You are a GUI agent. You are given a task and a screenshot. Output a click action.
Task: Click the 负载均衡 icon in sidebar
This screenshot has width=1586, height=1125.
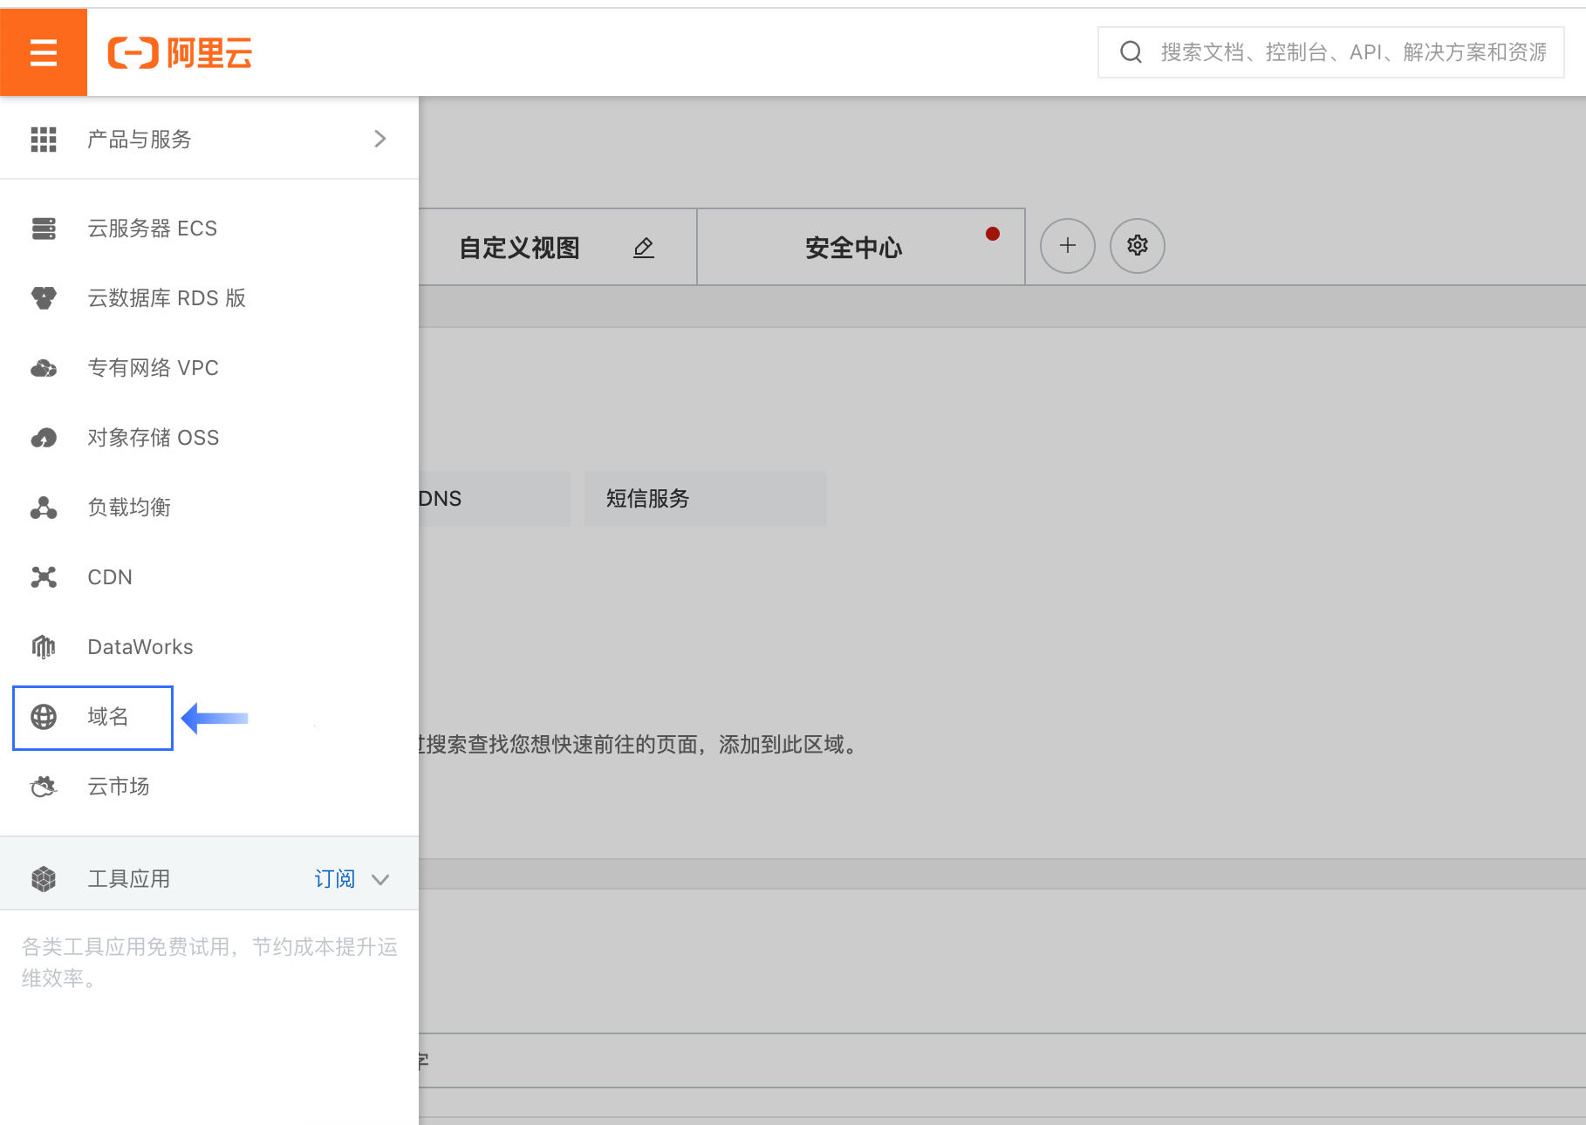(44, 508)
